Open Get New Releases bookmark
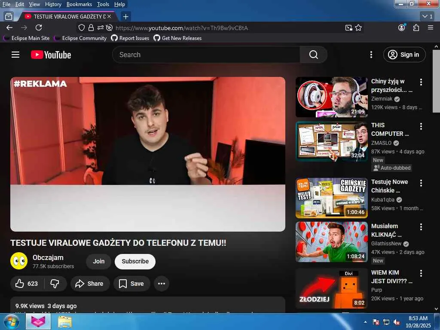This screenshot has height=330, width=440. point(177,38)
